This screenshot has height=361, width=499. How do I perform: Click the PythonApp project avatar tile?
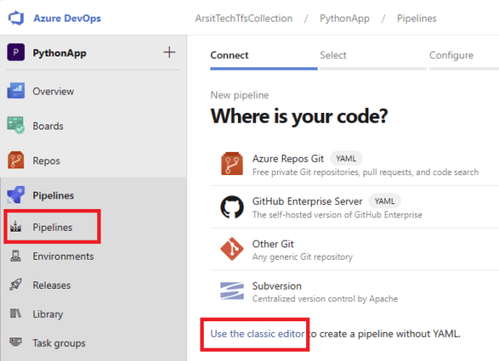16,52
